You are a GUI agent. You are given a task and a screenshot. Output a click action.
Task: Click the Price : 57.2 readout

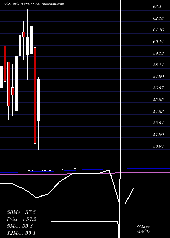(x=21, y=219)
